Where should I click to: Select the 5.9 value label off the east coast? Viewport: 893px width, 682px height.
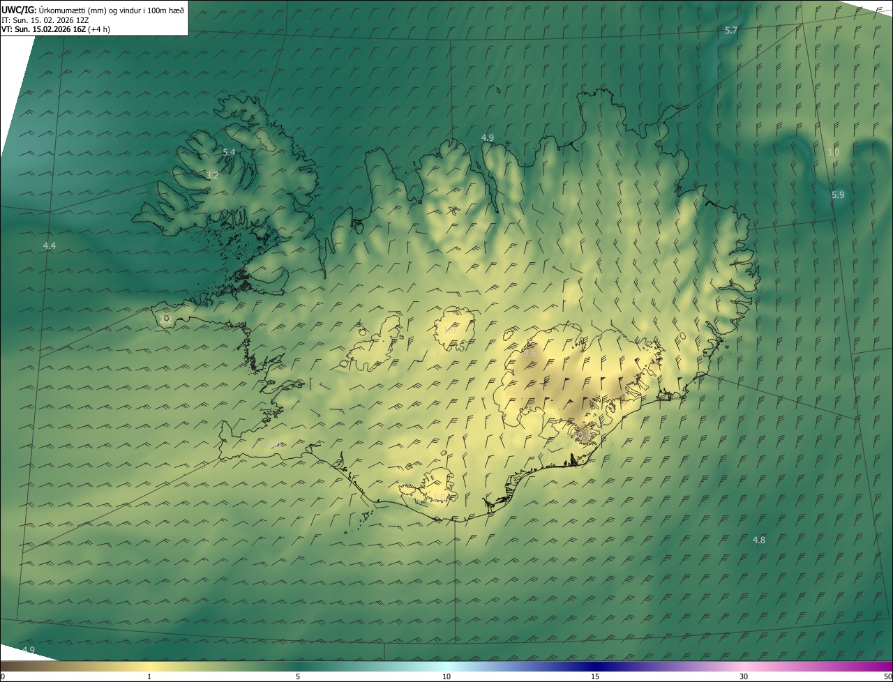838,195
